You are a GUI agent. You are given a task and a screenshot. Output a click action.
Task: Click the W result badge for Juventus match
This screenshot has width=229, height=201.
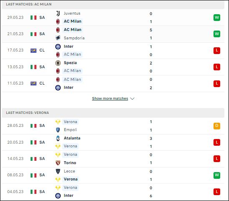tap(217, 18)
